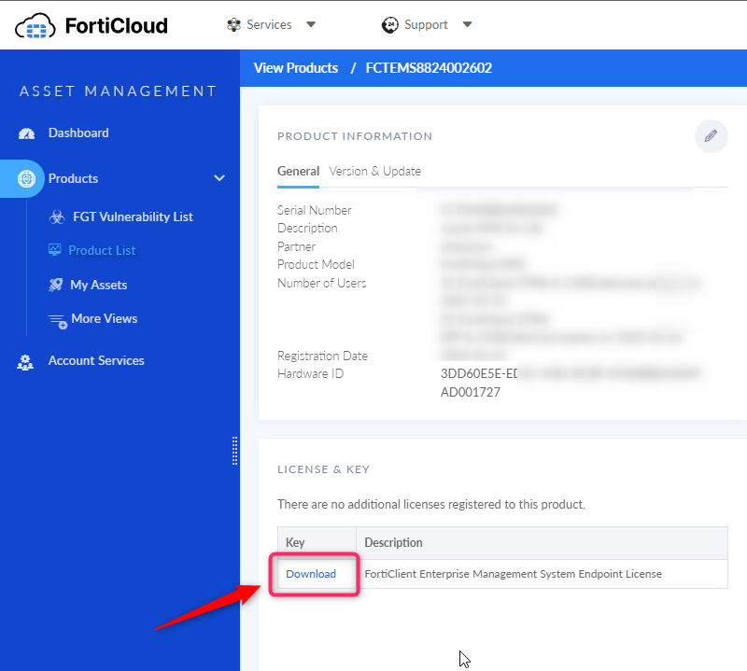Download the license key

[311, 574]
